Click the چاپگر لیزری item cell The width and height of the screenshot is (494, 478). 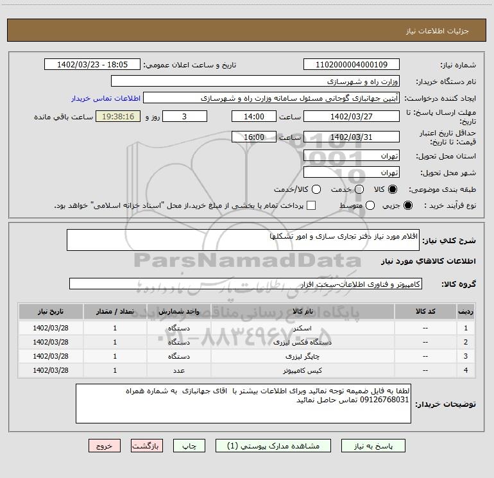[x=302, y=356]
